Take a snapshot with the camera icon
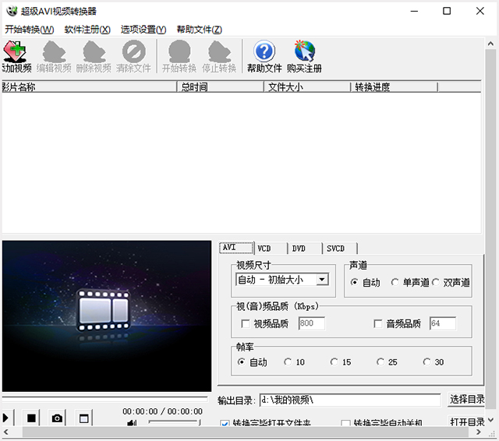Viewport: 499px width, 441px height. tap(57, 418)
